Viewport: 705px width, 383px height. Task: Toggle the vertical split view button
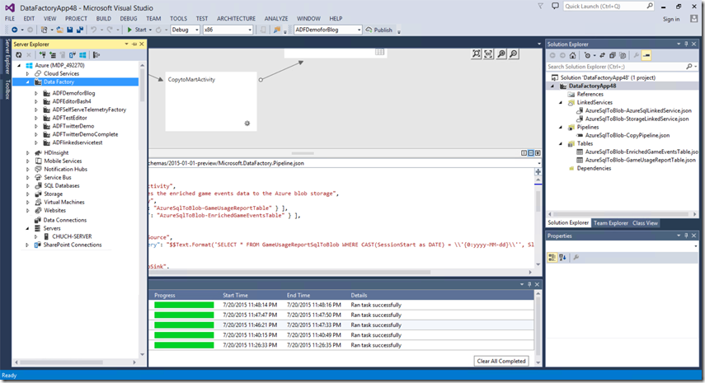point(524,153)
